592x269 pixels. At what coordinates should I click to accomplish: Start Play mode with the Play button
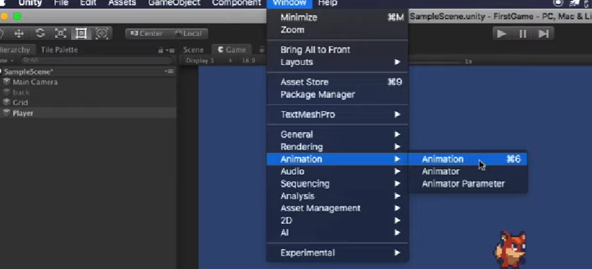click(502, 34)
